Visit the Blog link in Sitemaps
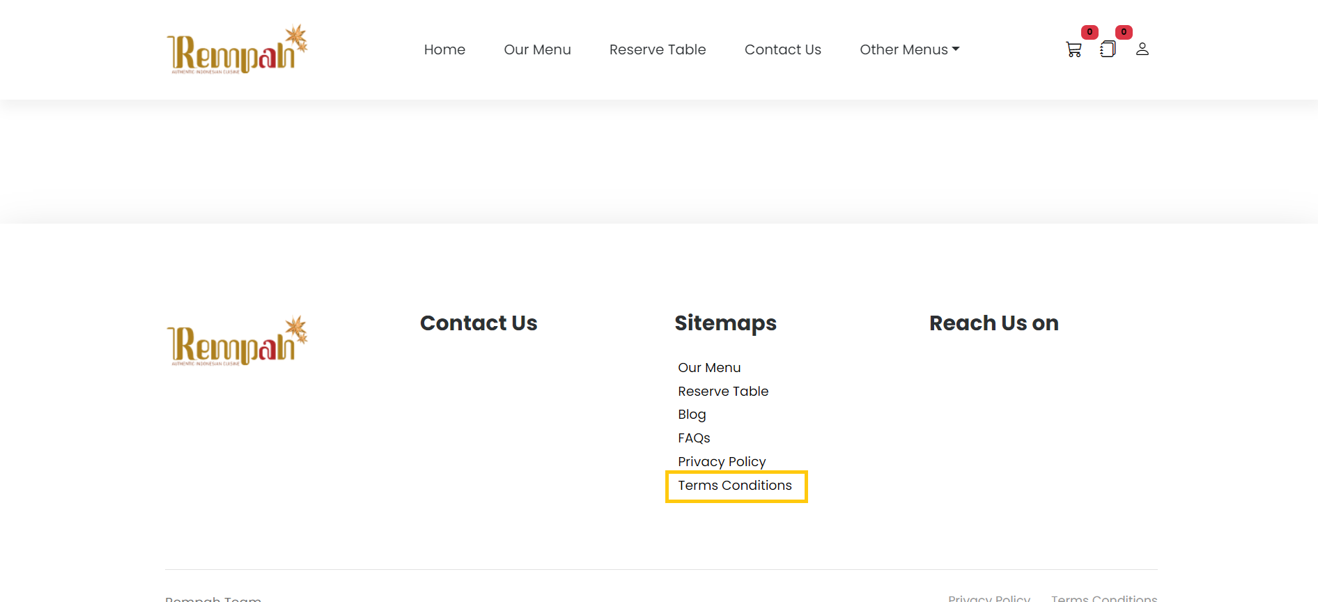1318x602 pixels. (692, 415)
